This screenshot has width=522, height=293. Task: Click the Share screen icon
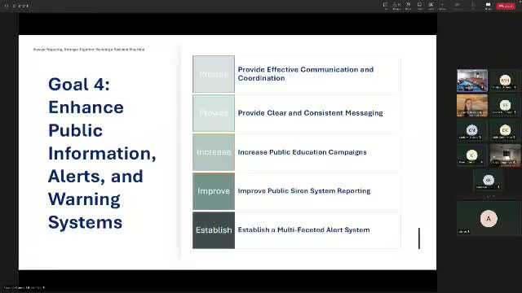pyautogui.click(x=488, y=6)
